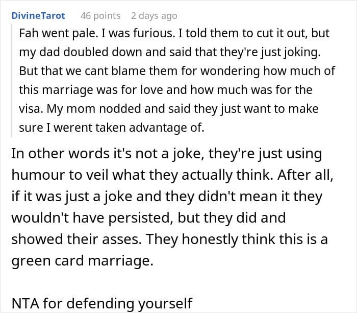Click line 'if it was just a joke'
This screenshot has height=313, width=357.
pos(167,197)
